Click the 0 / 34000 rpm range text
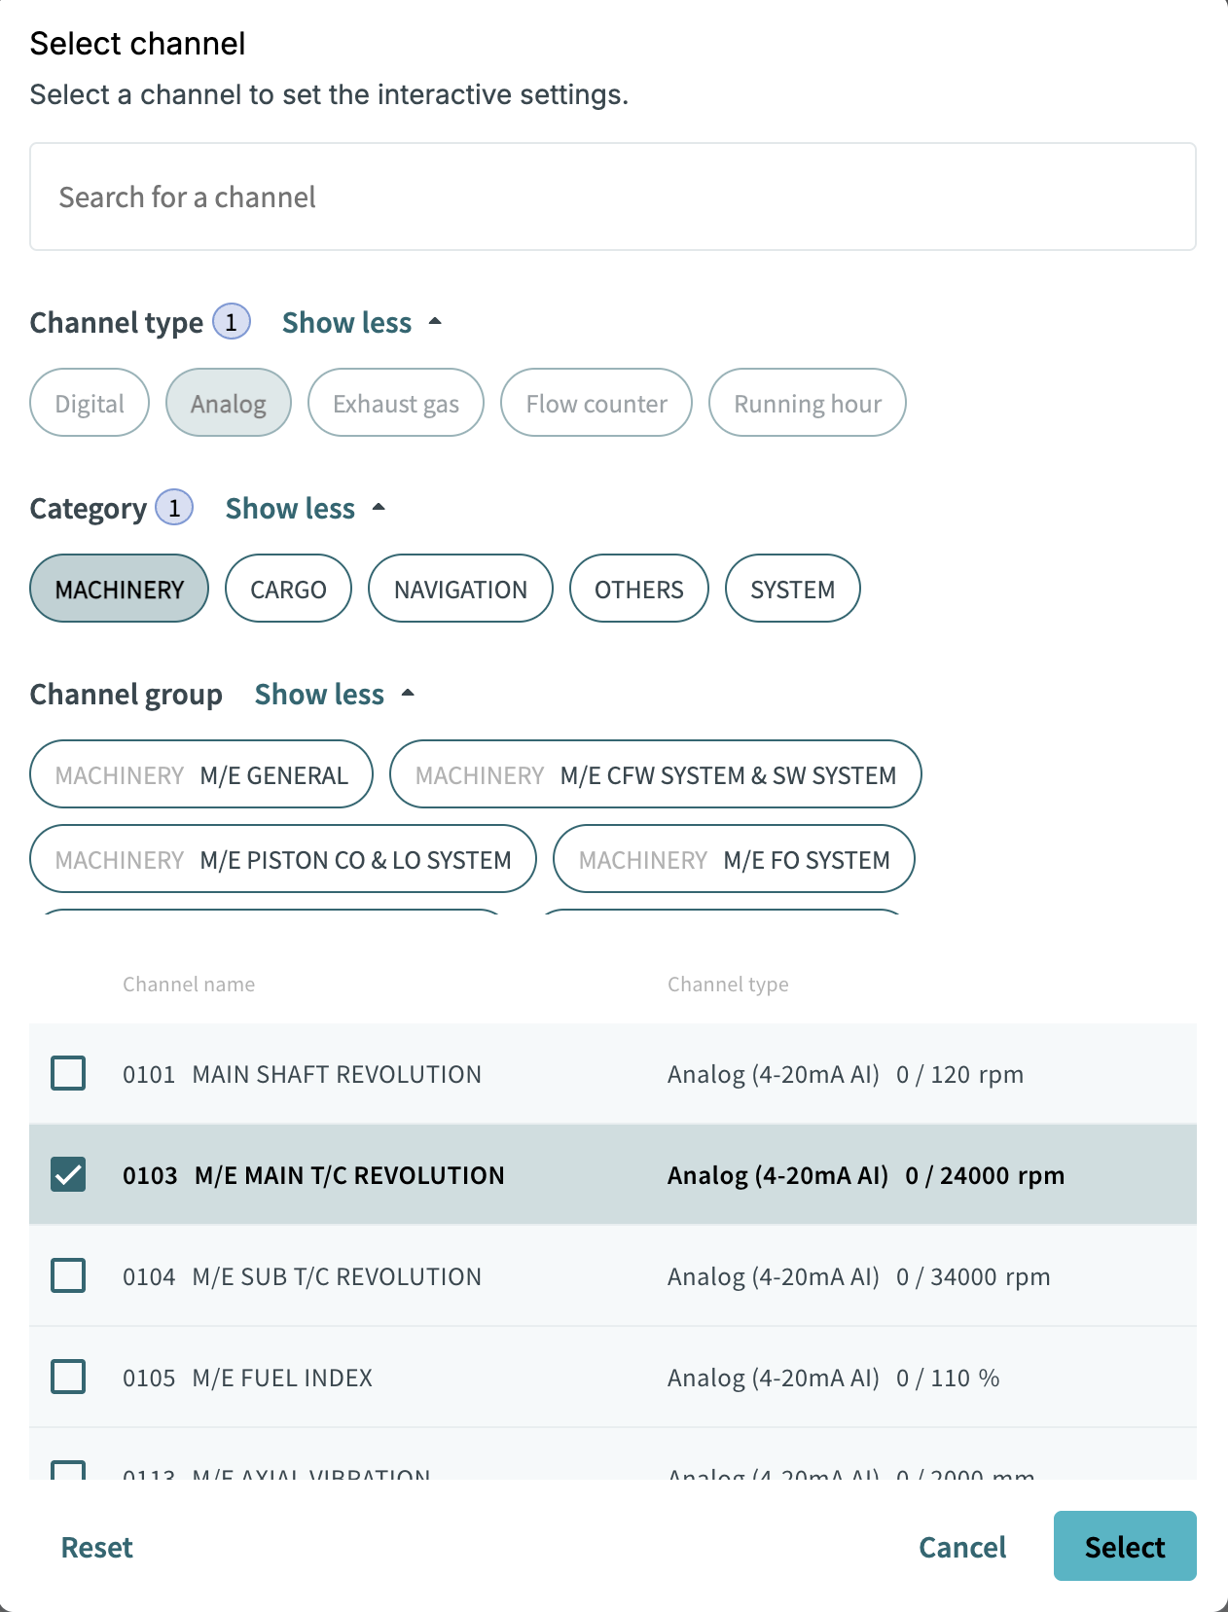This screenshot has height=1612, width=1228. pos(973,1276)
